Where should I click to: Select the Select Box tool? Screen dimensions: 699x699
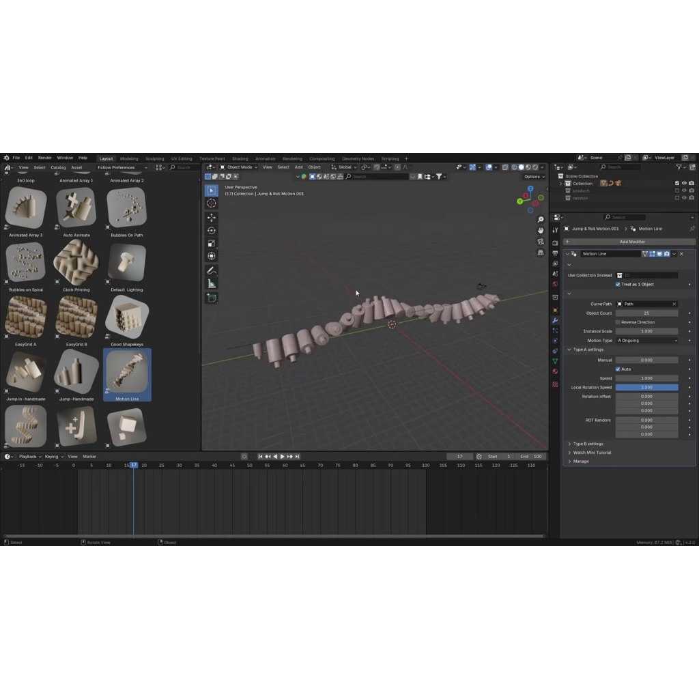click(x=212, y=190)
